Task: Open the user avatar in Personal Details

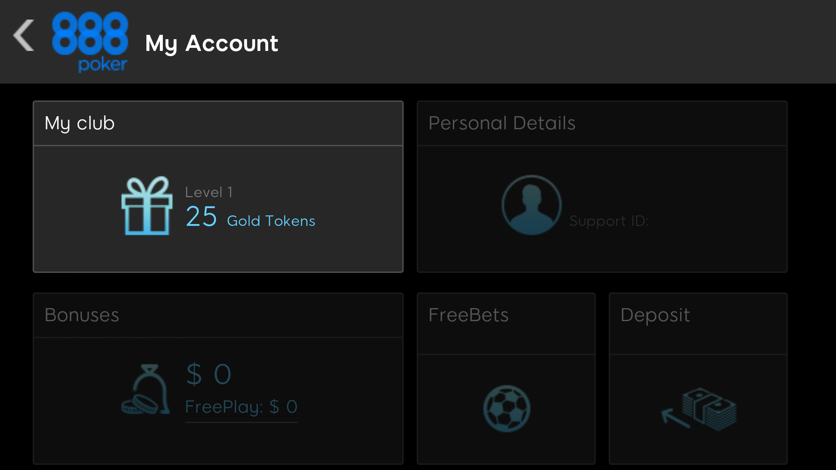Action: pyautogui.click(x=531, y=205)
